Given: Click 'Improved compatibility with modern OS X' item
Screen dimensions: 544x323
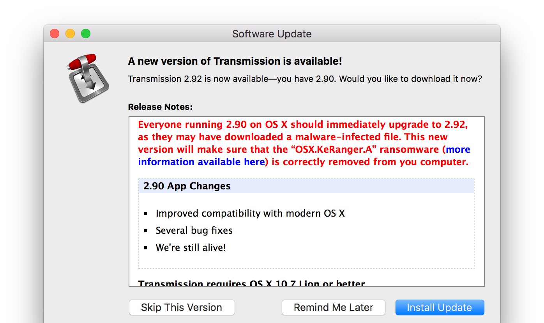Looking at the screenshot, I should [250, 214].
